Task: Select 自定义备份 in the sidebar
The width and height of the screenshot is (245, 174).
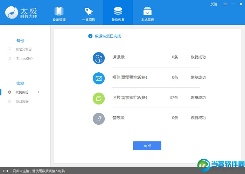Action: click(x=23, y=49)
